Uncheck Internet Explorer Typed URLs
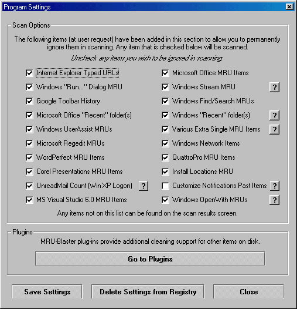Screen dimensions: 297x309 [x=29, y=73]
